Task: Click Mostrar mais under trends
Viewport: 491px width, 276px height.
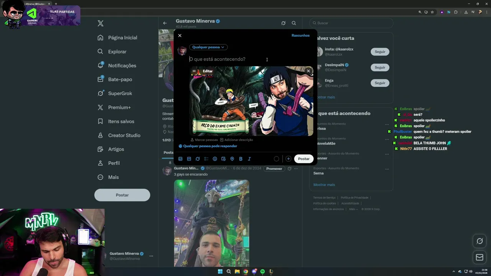Action: [324, 185]
